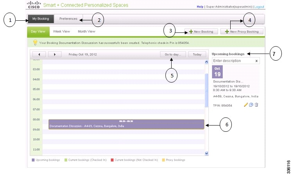
Task: Copy the Documentation Discussion booking
Action: tap(251, 105)
